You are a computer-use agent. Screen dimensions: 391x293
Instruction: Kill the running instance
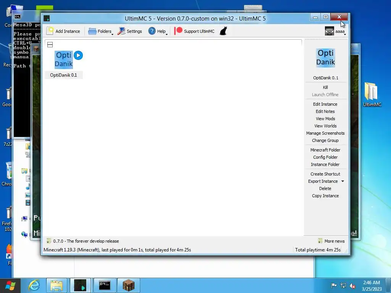point(325,87)
